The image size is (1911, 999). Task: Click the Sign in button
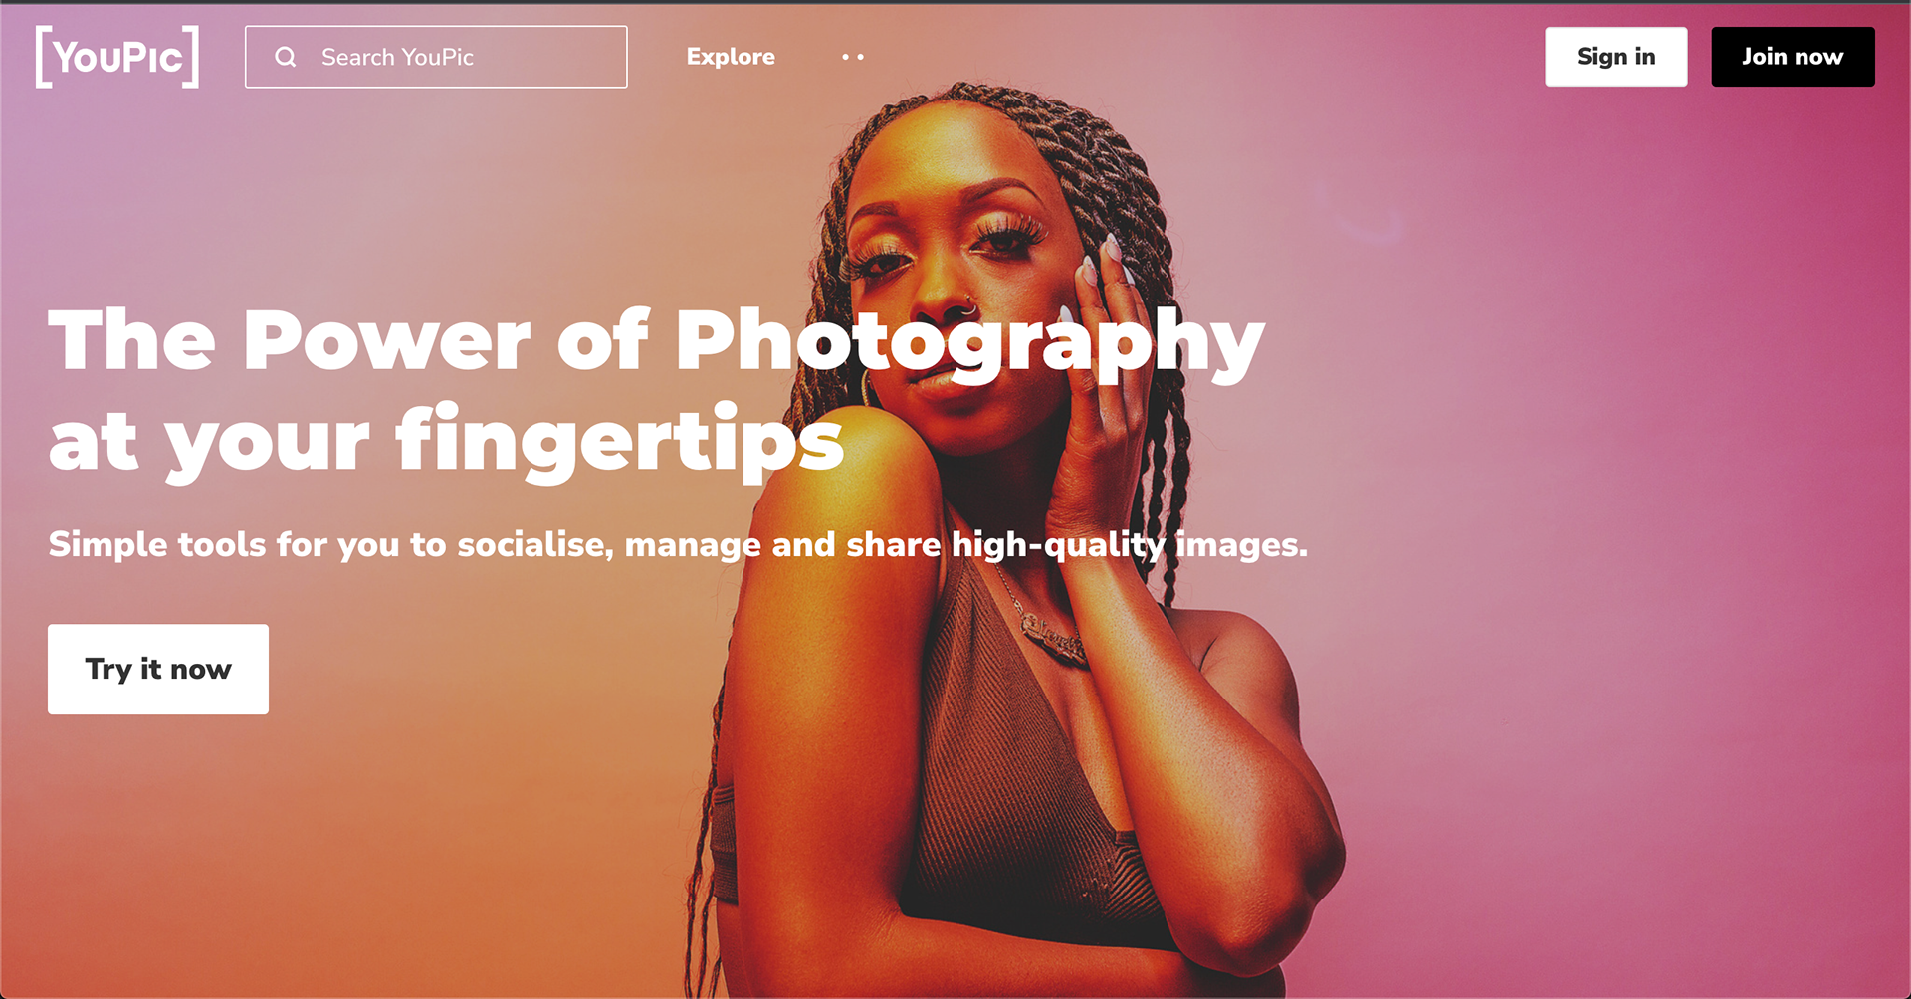pyautogui.click(x=1615, y=57)
